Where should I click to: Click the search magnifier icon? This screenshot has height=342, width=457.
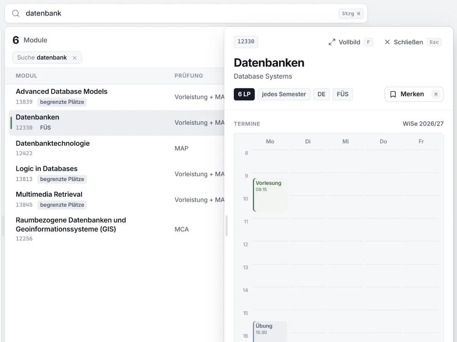[x=16, y=13]
